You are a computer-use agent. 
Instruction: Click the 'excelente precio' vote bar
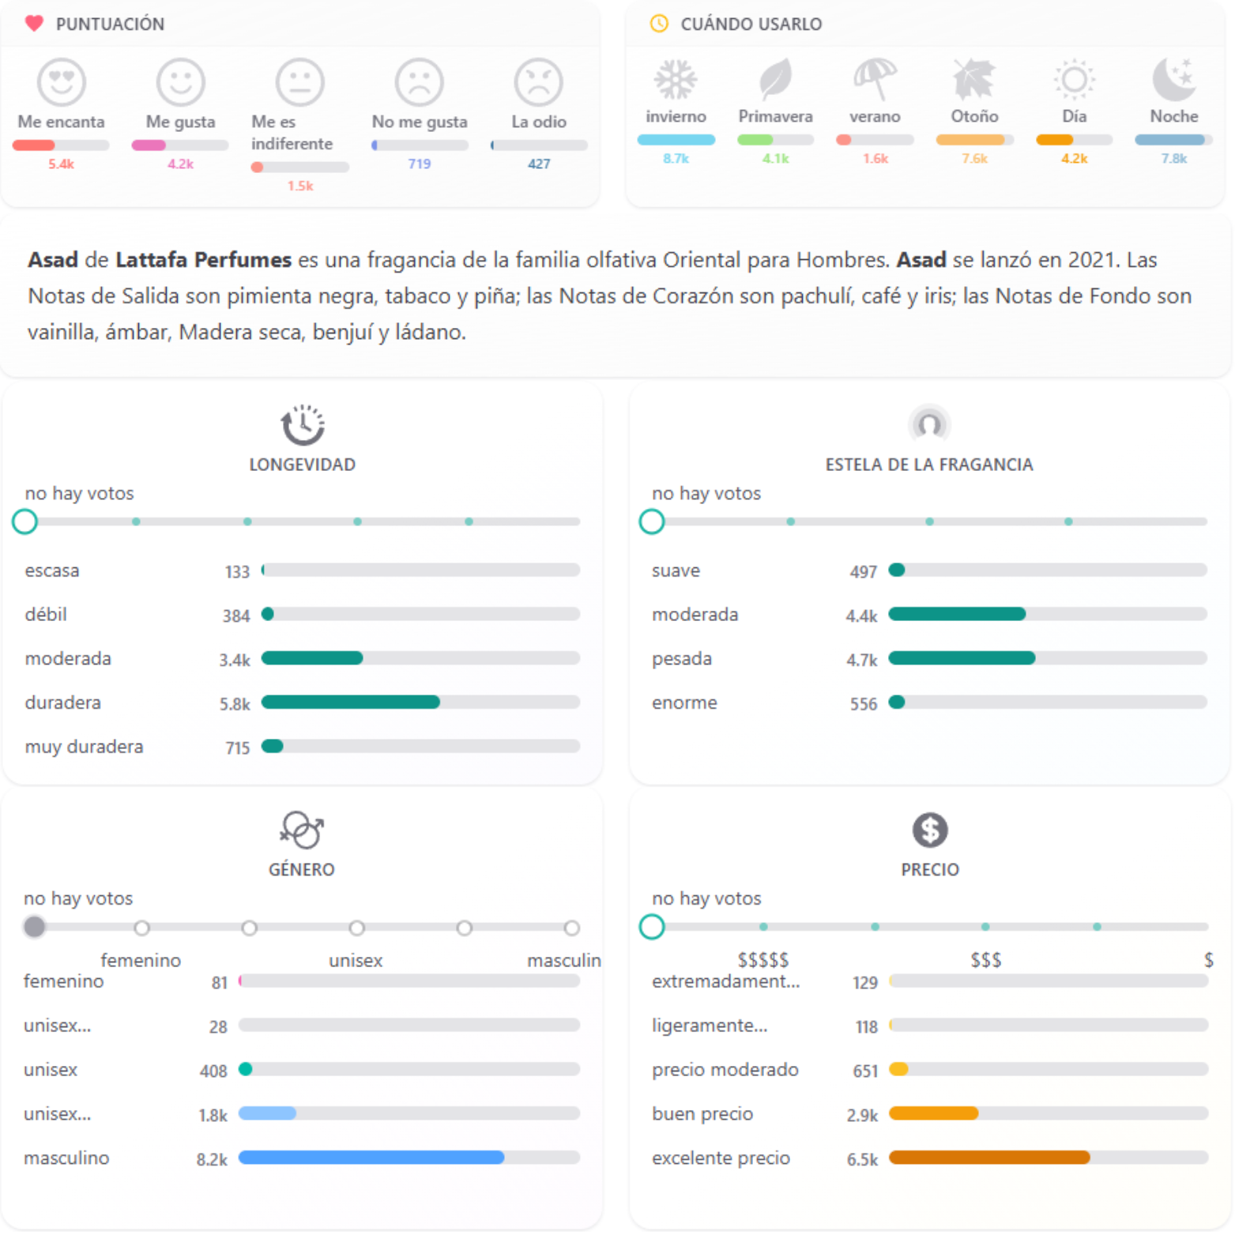tap(1048, 1158)
